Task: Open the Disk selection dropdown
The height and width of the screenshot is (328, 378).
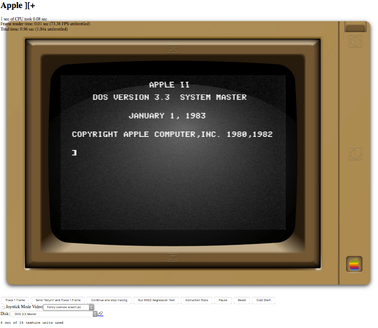Action: [54, 314]
